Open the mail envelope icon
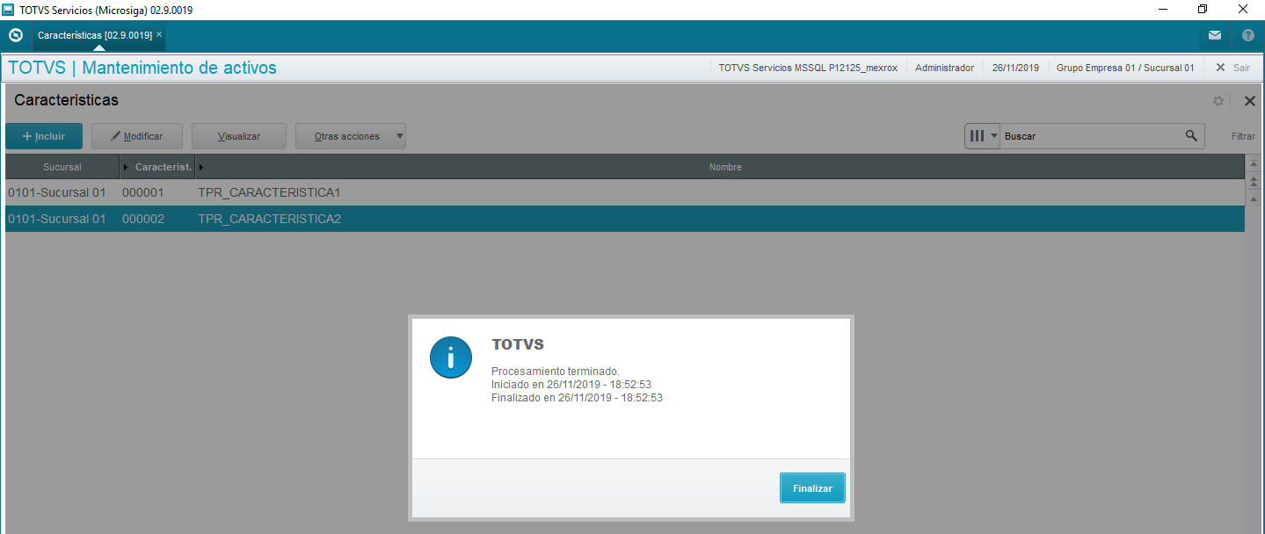This screenshot has width=1265, height=534. [x=1214, y=36]
